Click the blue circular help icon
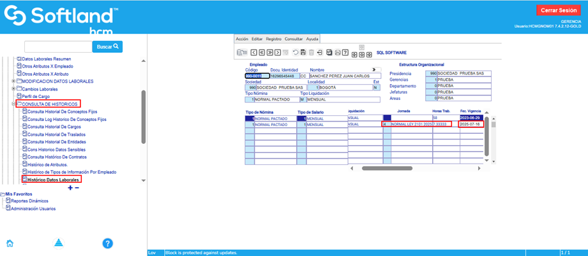The height and width of the screenshot is (256, 588). (108, 243)
